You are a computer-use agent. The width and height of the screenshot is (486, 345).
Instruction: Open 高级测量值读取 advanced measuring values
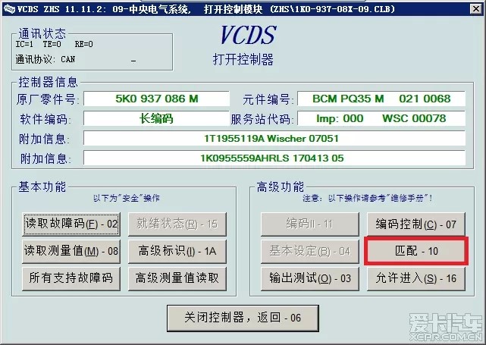coord(177,278)
